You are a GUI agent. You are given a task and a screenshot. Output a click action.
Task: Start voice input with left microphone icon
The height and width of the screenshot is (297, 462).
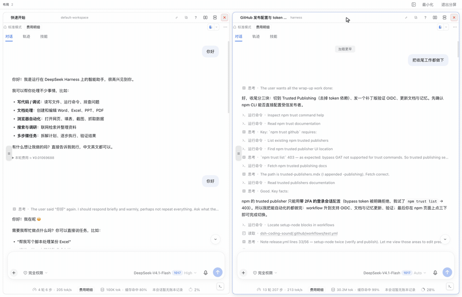coord(206,273)
